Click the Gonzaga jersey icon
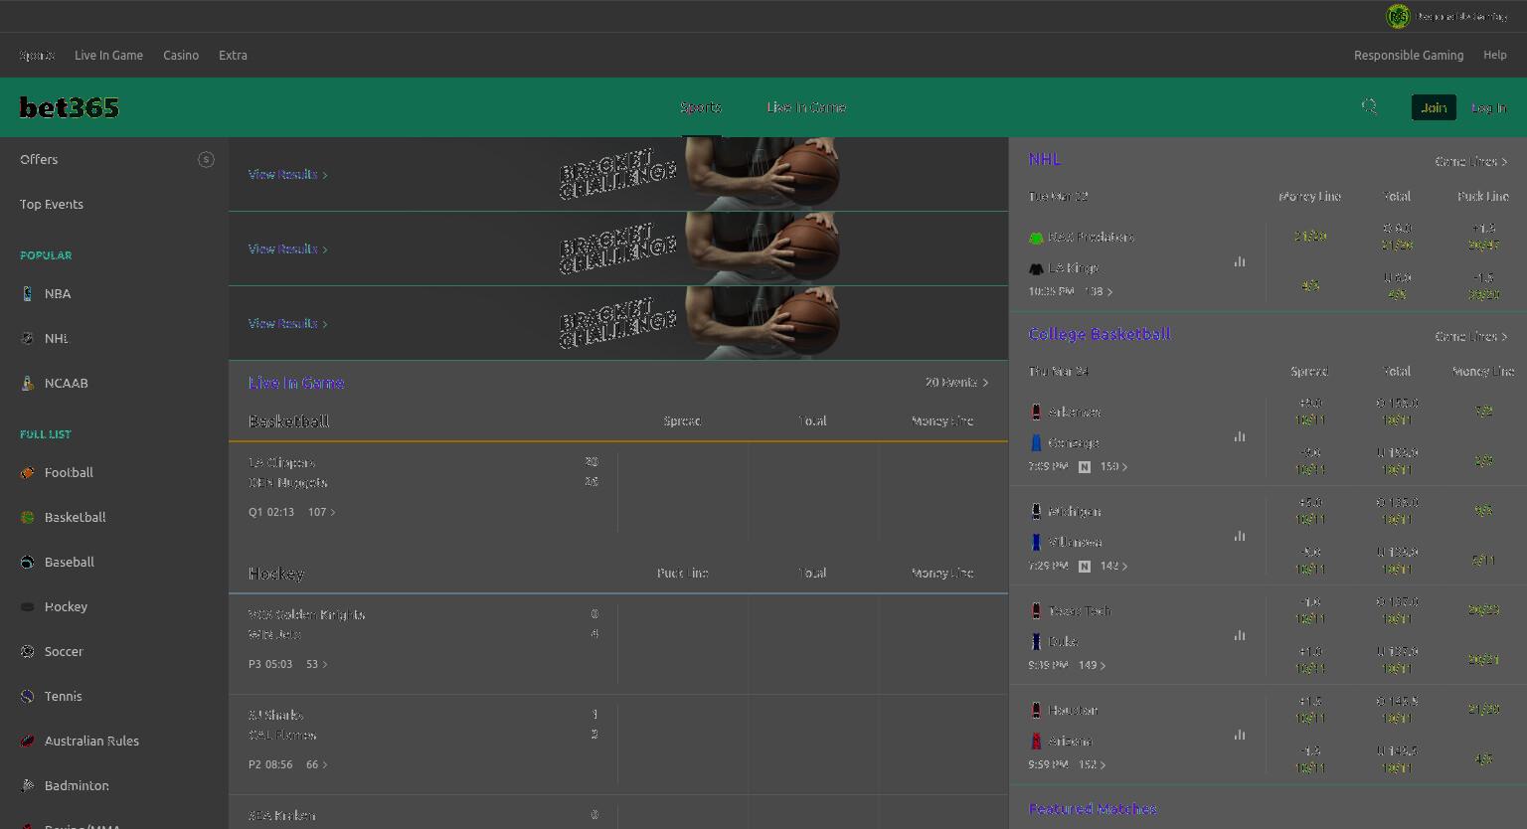Viewport: 1527px width, 829px height. click(x=1036, y=442)
